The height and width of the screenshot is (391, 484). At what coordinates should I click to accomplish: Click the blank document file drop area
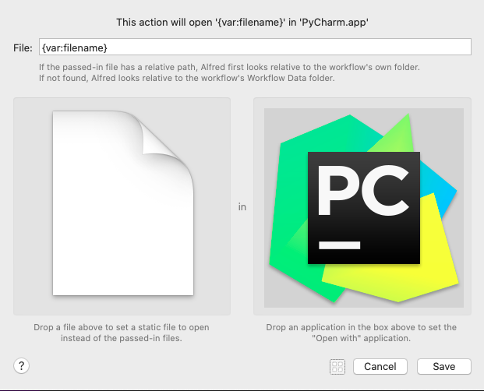coord(122,206)
